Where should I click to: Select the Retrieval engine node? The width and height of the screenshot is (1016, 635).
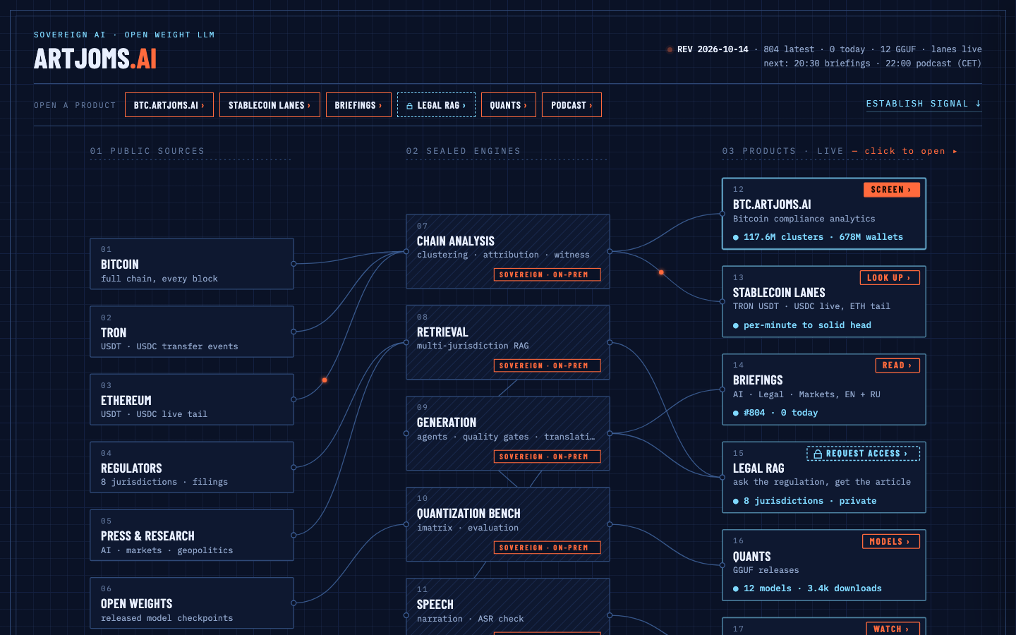click(508, 342)
